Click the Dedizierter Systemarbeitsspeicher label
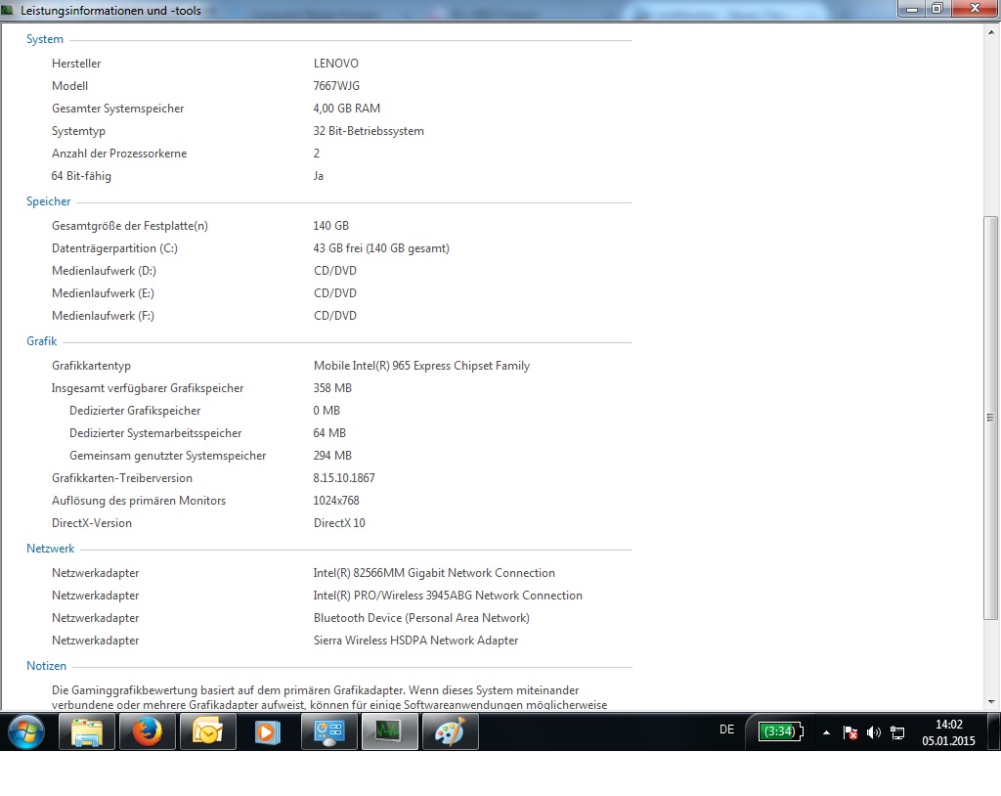This screenshot has height=796, width=1001. (x=155, y=433)
